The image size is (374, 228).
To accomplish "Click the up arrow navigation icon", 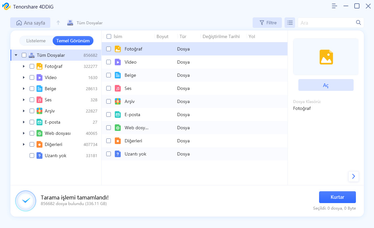I will tap(58, 23).
